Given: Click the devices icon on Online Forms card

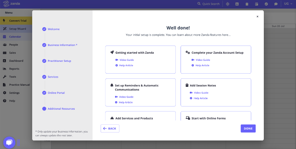Looking at the screenshot, I should tap(188, 118).
